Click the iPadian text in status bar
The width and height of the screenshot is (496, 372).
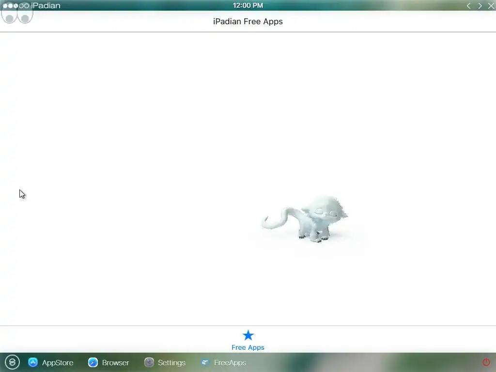[46, 6]
